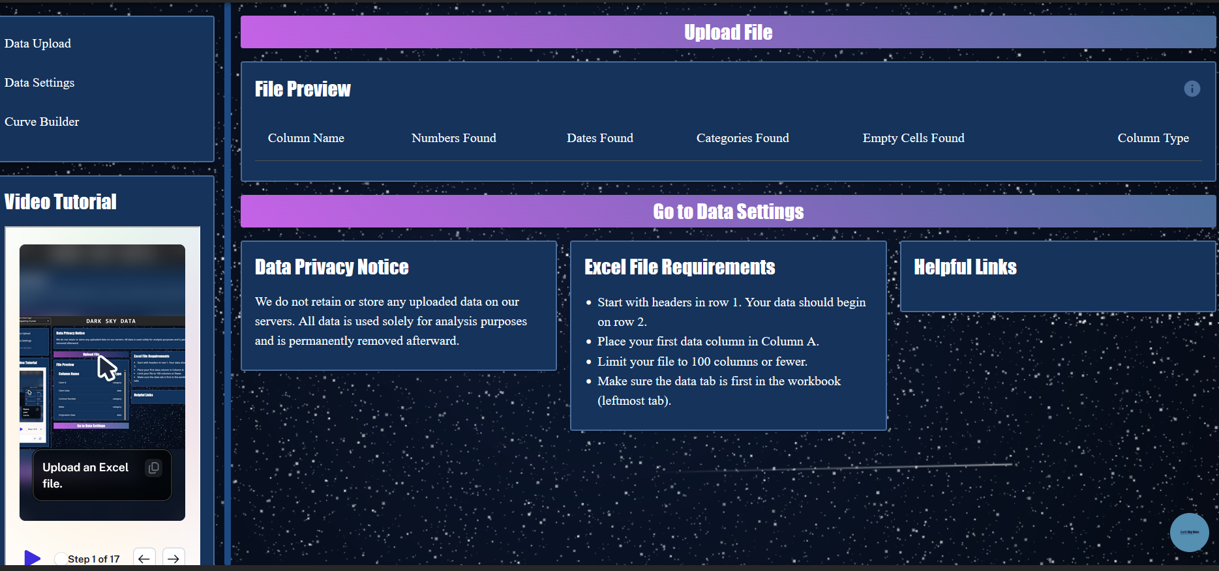
Task: Click the Helpful Links panel heading
Action: pyautogui.click(x=965, y=267)
